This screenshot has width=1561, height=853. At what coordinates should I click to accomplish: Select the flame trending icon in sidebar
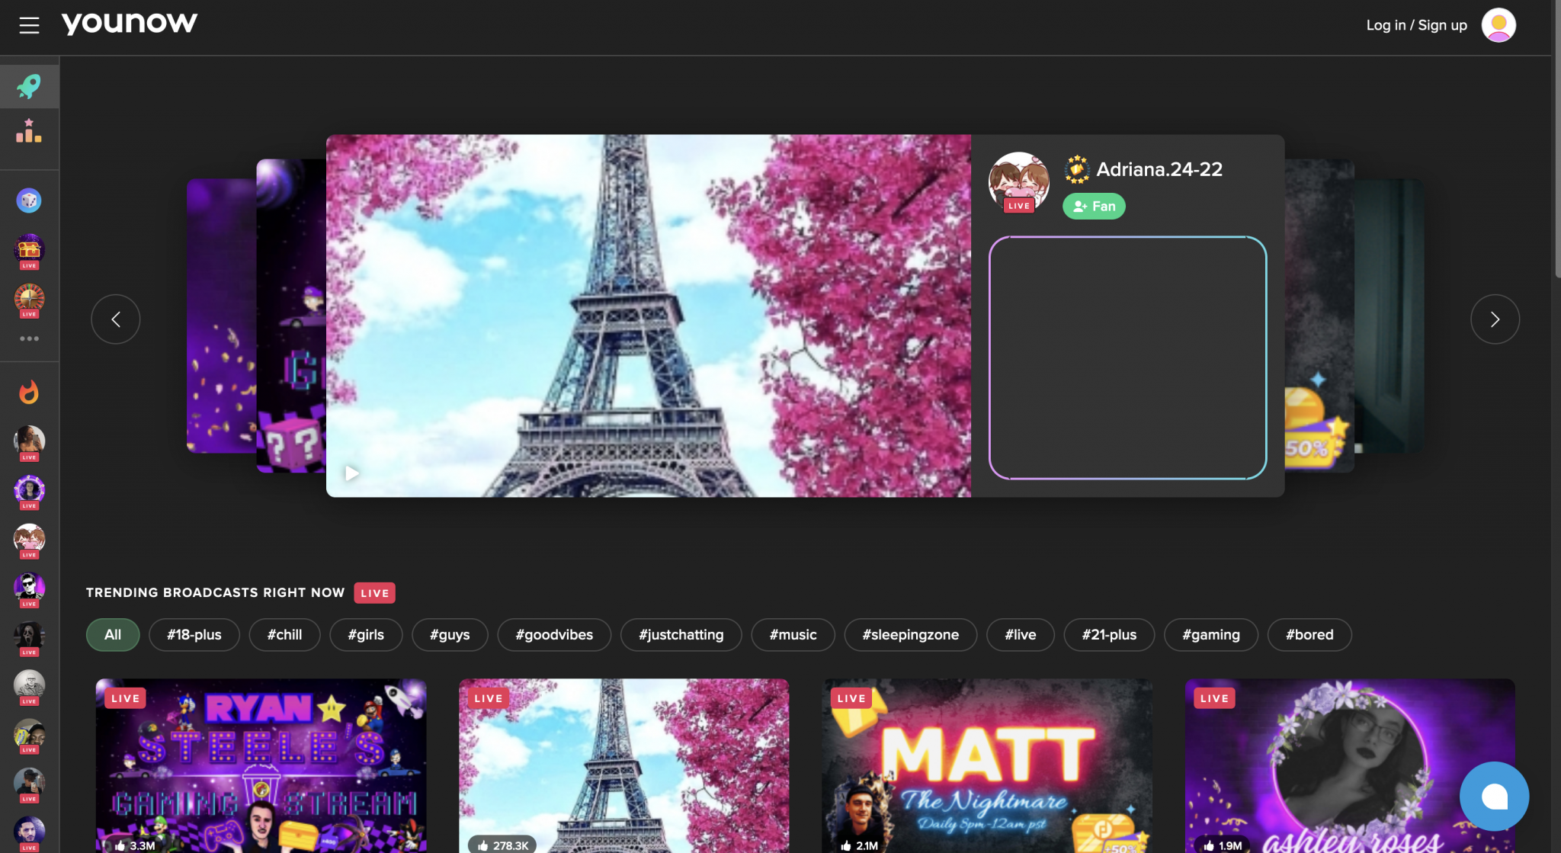(29, 391)
